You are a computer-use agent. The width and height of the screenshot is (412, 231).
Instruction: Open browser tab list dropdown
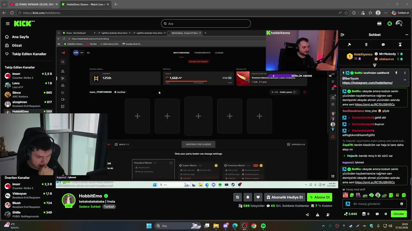click(4, 4)
